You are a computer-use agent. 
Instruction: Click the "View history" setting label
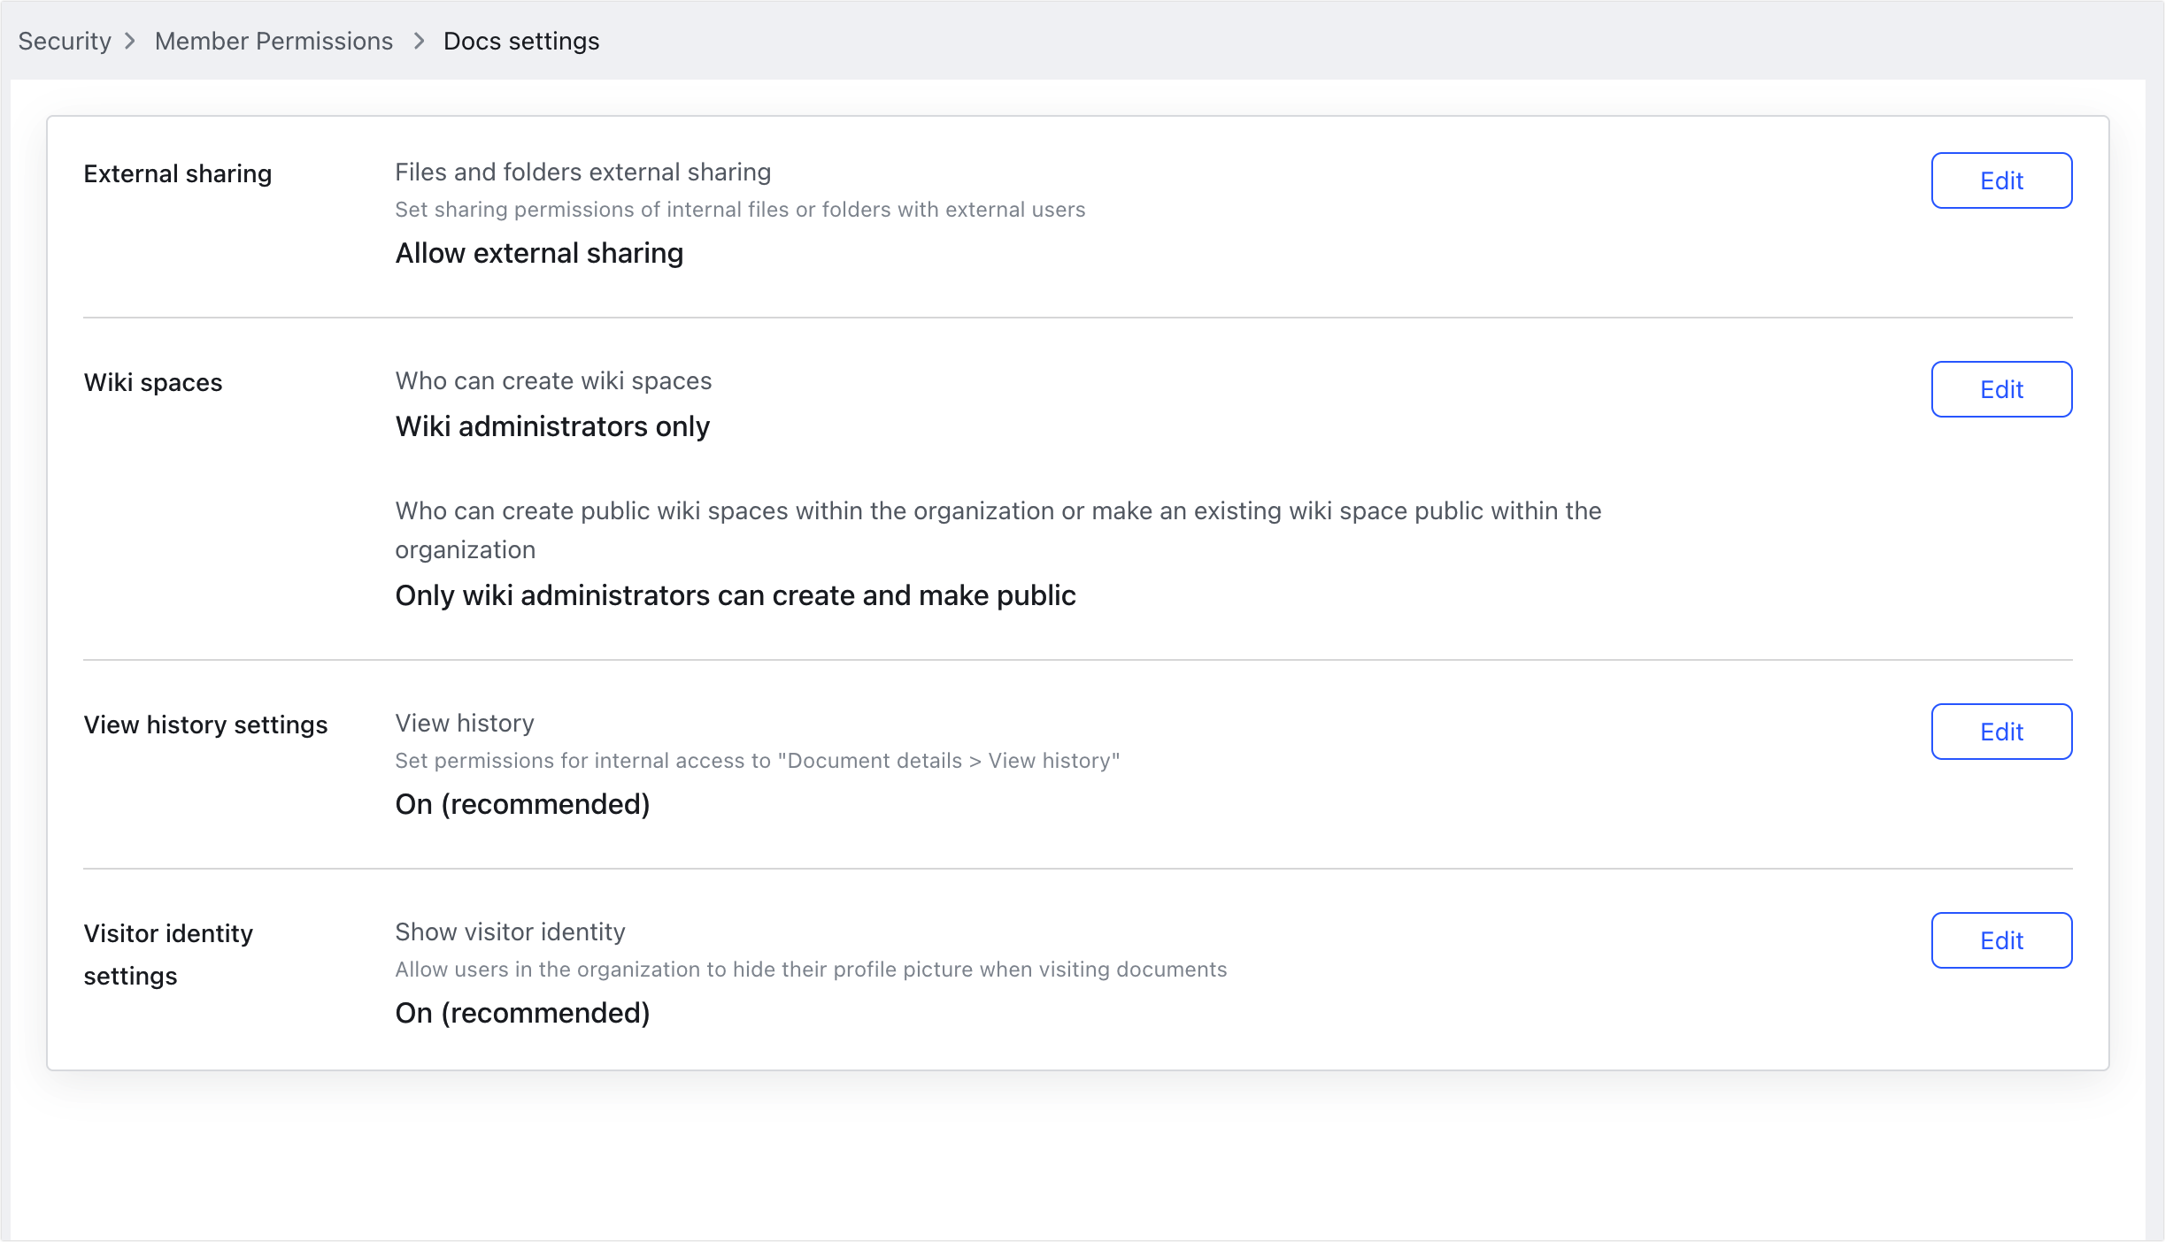[465, 723]
